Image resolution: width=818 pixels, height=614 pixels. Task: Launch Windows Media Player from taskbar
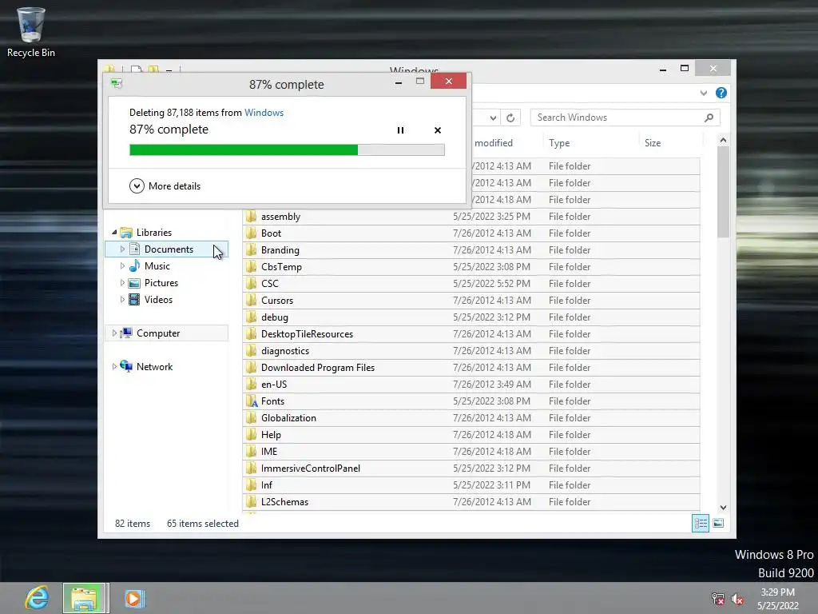(134, 598)
